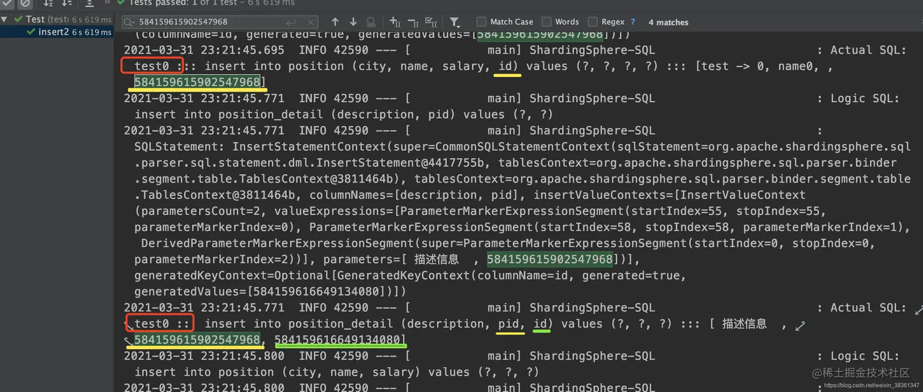Open the search filter funnel icon
Screen dimensions: 923x392
click(x=455, y=22)
